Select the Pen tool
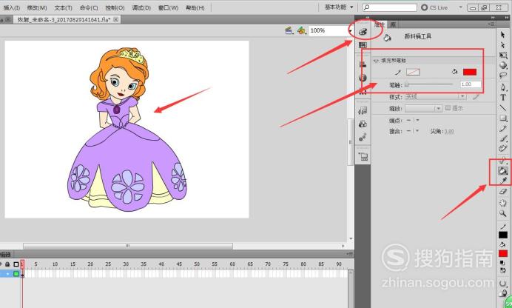The width and height of the screenshot is (512, 308). coord(503,87)
